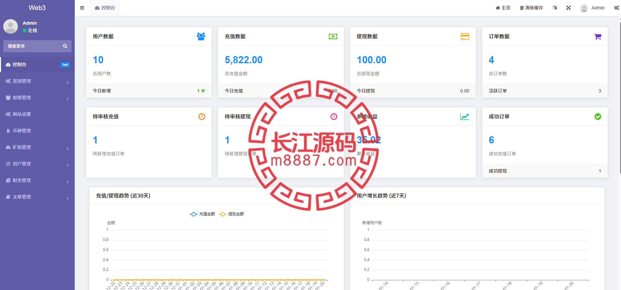Image resolution: width=621 pixels, height=290 pixels.
Task: Click the 5,822.00 recharge total
Action: 244,60
